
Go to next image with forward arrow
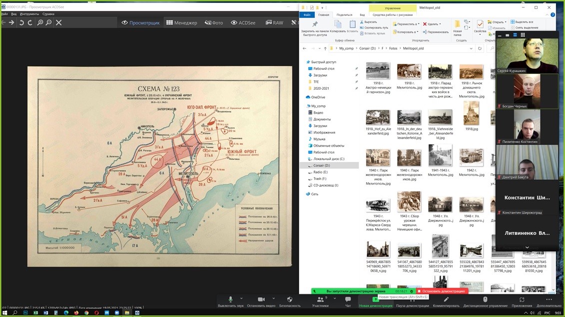pos(11,22)
